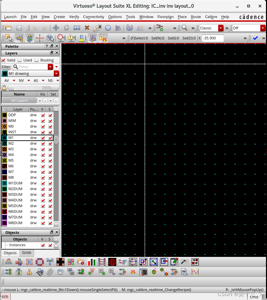The width and height of the screenshot is (267, 300).
Task: Toggle visibility checkbox for M2 layer
Action: tap(43, 144)
